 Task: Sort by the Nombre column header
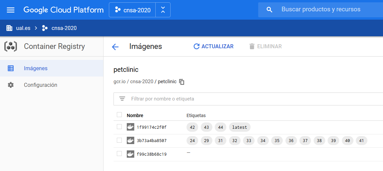point(135,115)
